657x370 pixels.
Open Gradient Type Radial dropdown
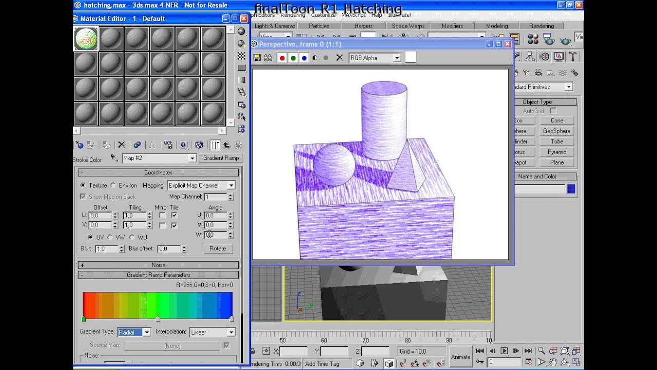tap(146, 332)
